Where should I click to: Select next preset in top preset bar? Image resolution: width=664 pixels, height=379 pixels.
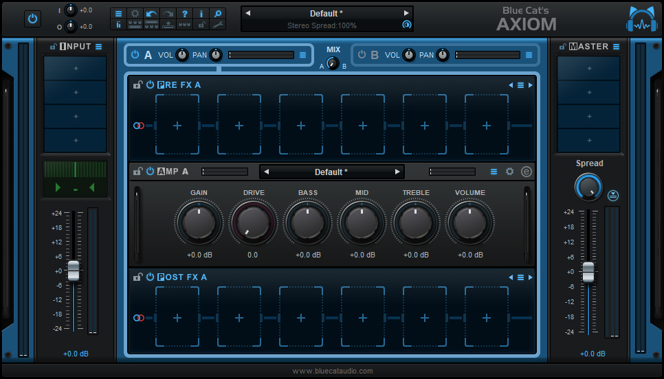coord(406,13)
